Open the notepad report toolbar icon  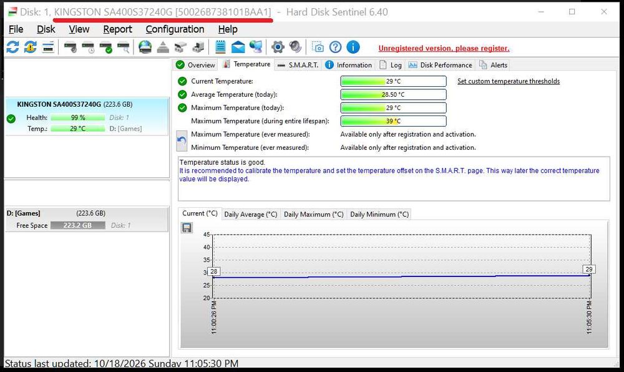[x=220, y=47]
